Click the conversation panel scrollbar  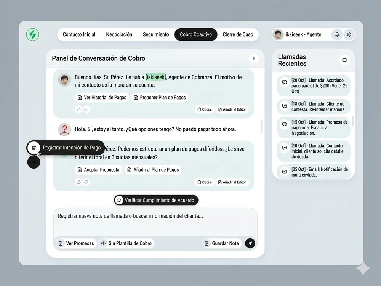click(x=261, y=126)
